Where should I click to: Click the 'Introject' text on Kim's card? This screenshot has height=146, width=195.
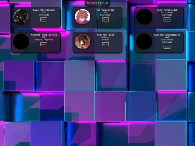click(105, 40)
